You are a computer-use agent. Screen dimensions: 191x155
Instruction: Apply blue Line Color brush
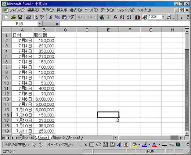[x=144, y=145]
